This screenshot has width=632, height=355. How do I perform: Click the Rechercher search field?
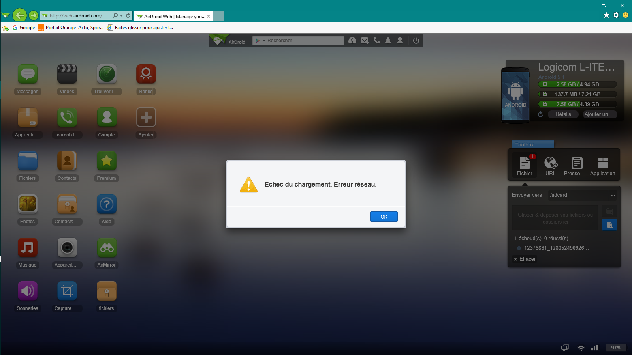pyautogui.click(x=304, y=41)
